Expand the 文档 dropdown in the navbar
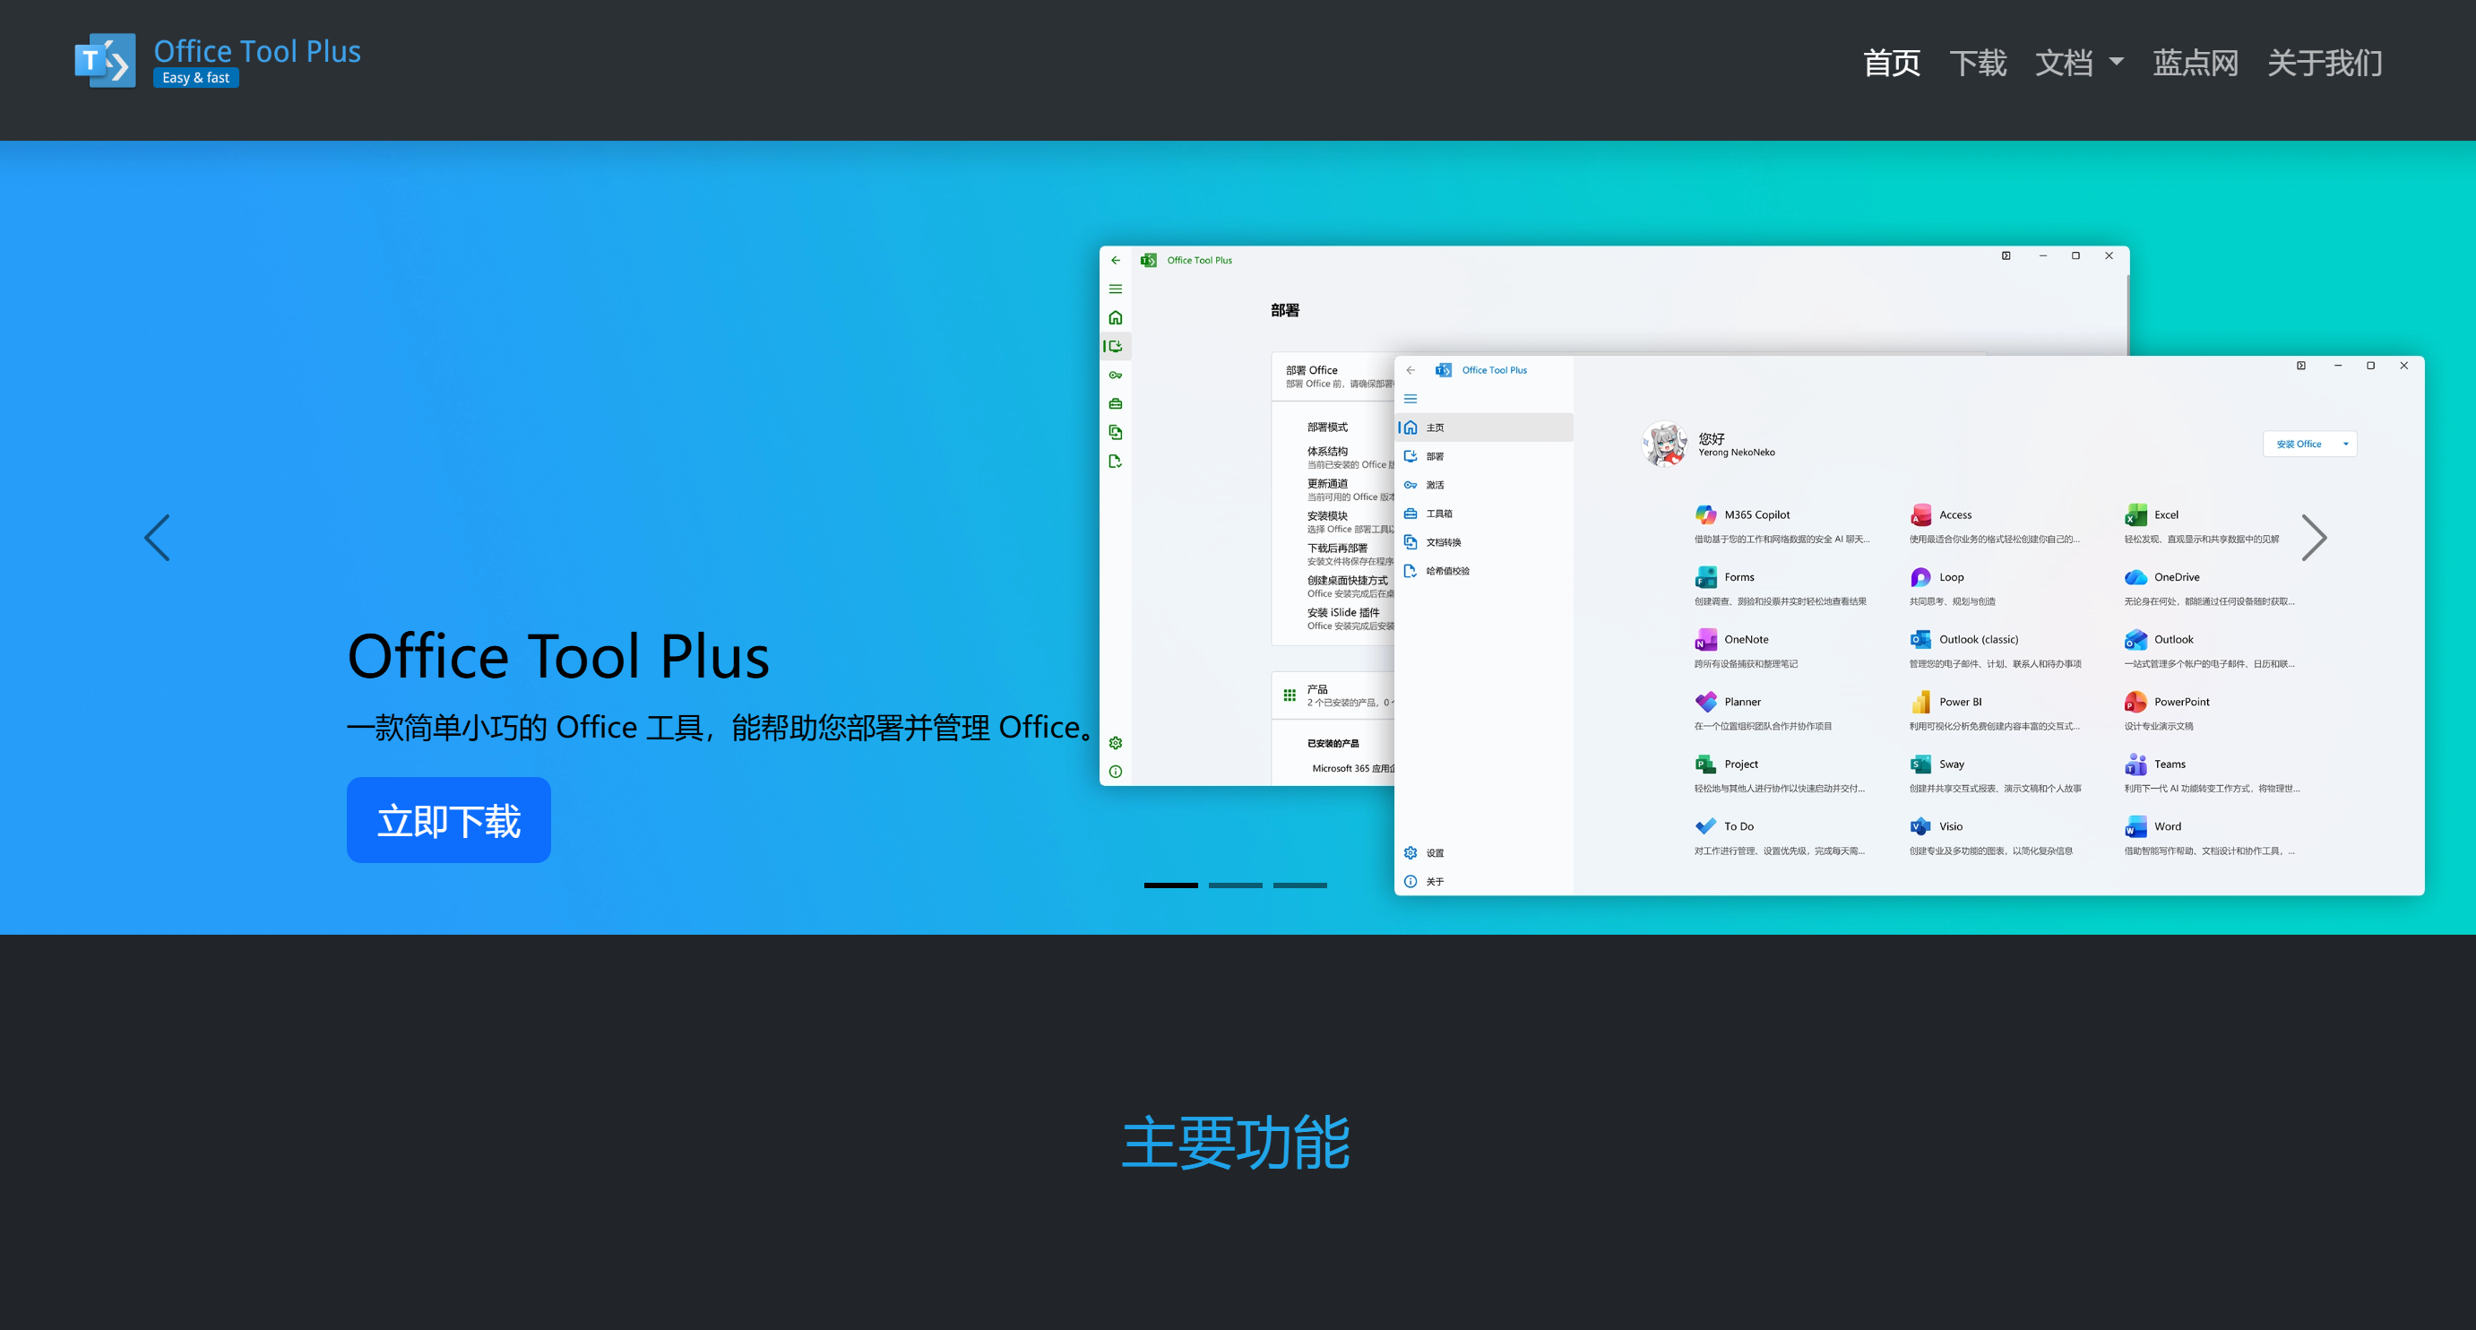Viewport: 2476px width, 1330px height. click(2078, 64)
